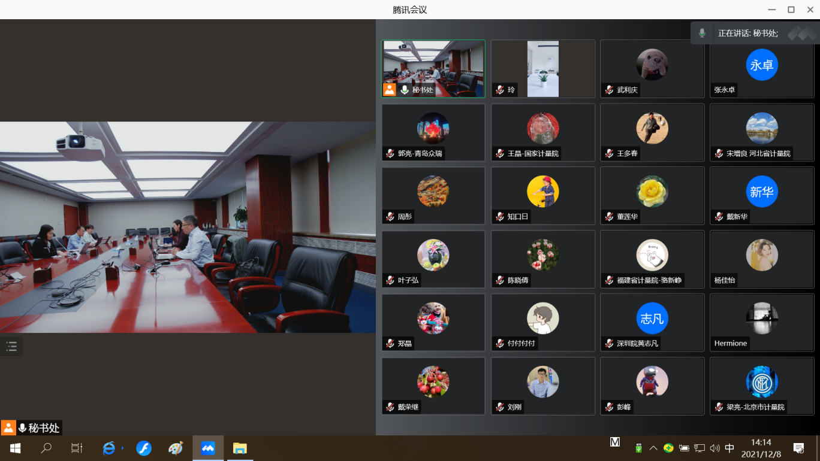Click the muted mic icon on 刘刚's tile
This screenshot has height=461, width=820.
(499, 407)
